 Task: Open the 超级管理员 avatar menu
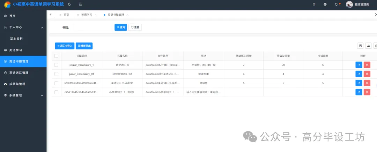coord(349,4)
